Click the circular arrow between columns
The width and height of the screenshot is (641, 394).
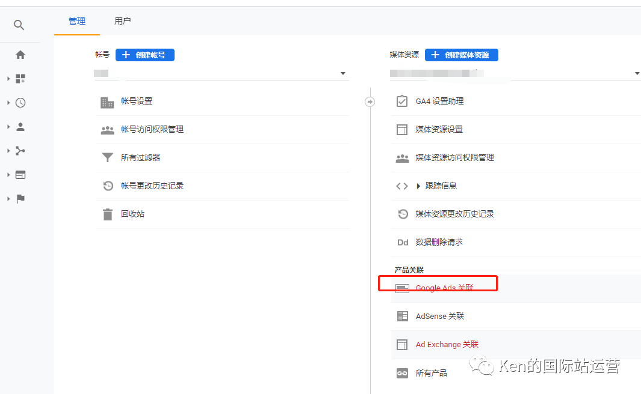coord(370,102)
